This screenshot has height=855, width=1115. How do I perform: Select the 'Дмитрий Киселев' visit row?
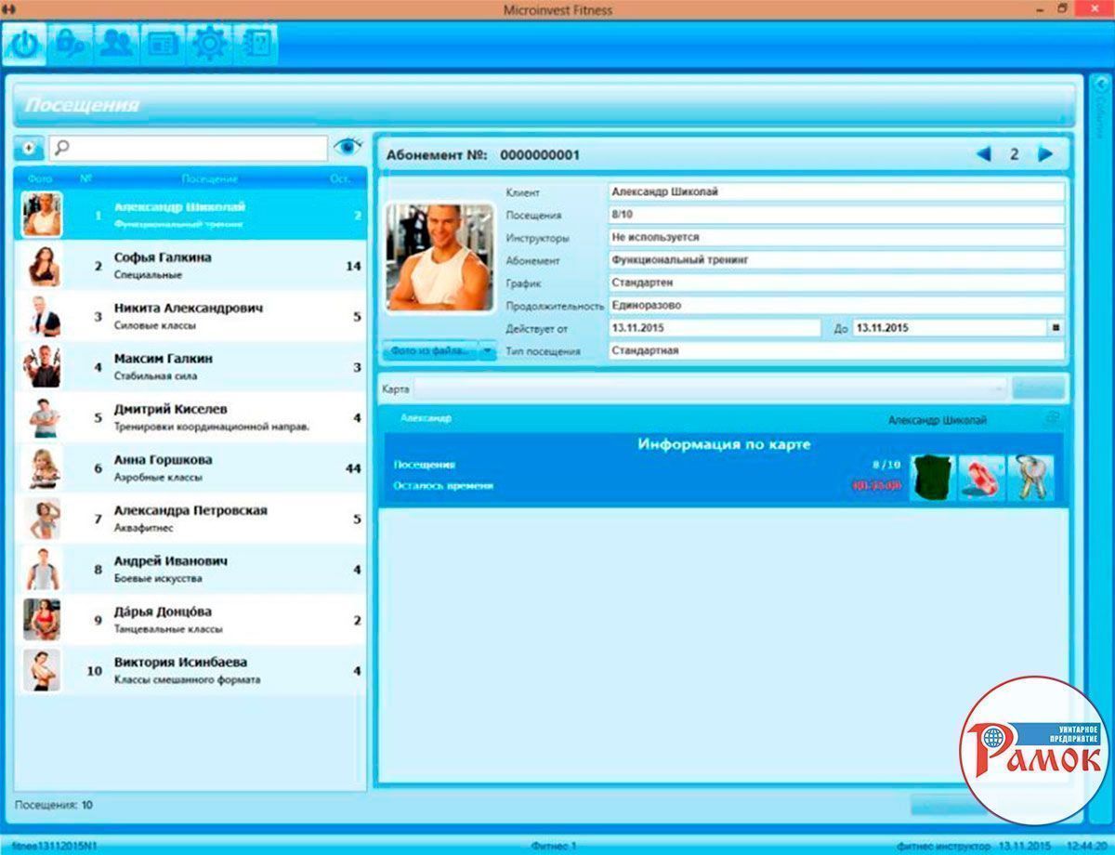[x=190, y=417]
